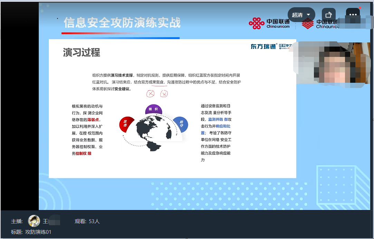Click the share/pop-out icon next to 超清
The image size is (374, 239).
[x=329, y=15]
